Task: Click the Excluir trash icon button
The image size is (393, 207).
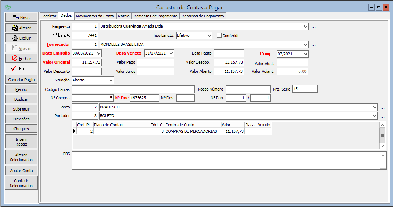Action: [x=15, y=38]
